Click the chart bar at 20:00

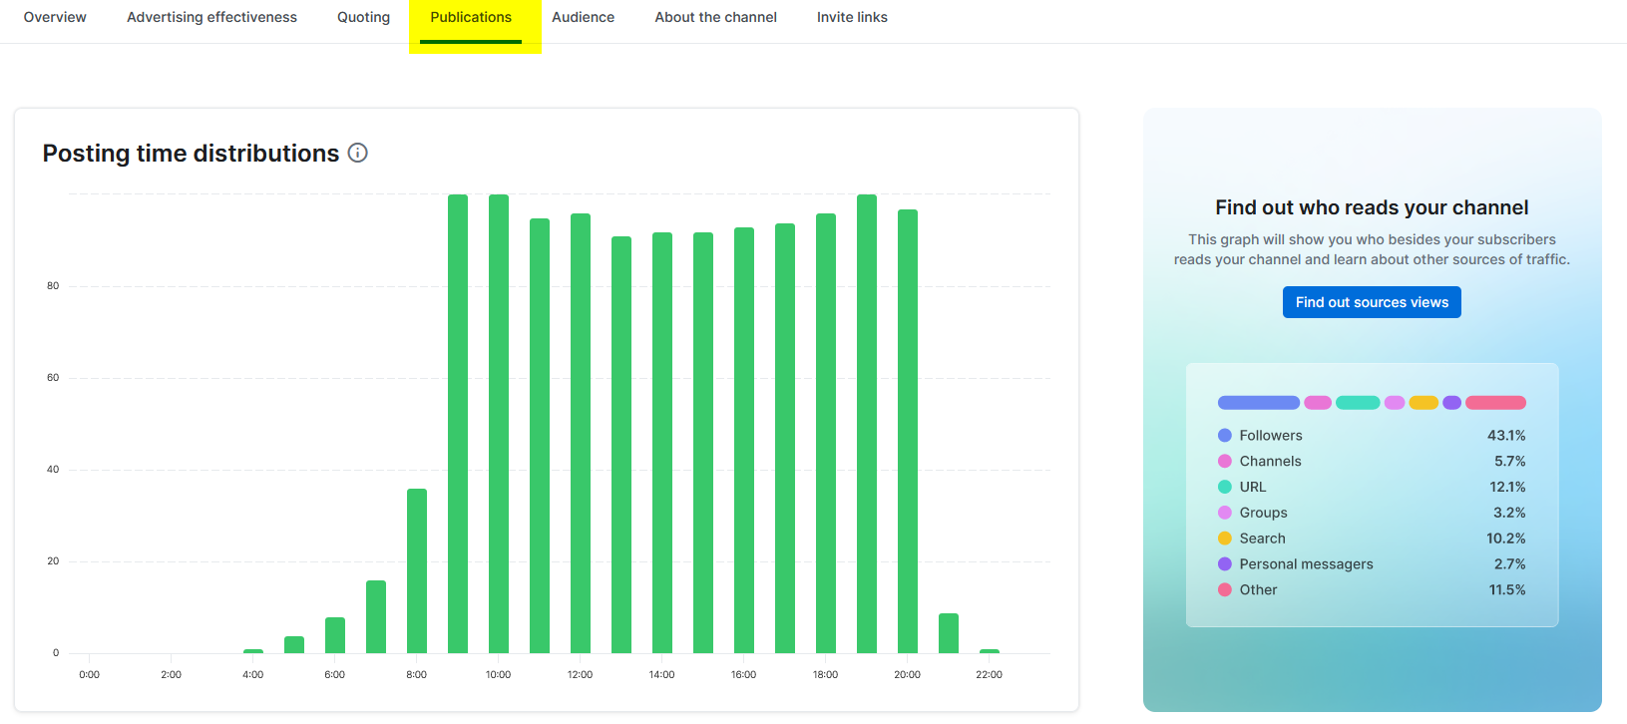[908, 431]
